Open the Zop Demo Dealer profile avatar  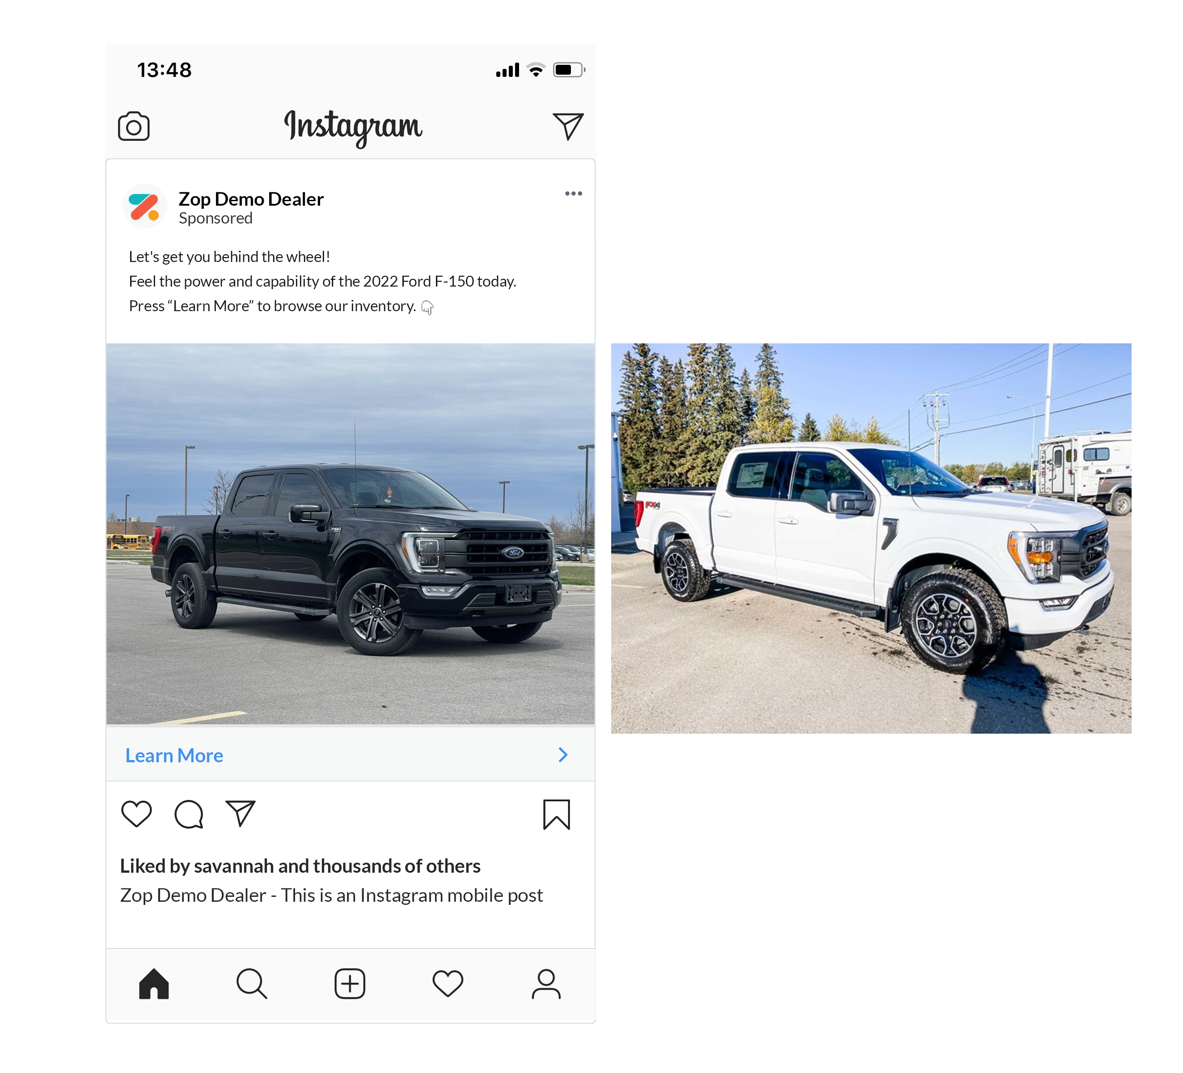[145, 206]
